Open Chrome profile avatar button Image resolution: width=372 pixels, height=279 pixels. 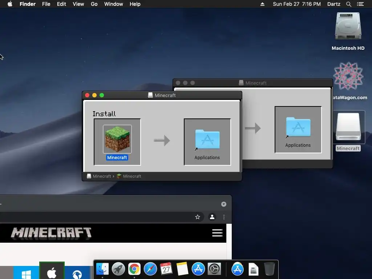(x=212, y=217)
